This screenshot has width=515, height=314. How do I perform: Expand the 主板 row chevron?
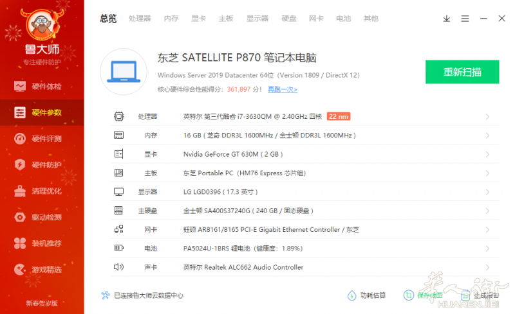coord(487,173)
